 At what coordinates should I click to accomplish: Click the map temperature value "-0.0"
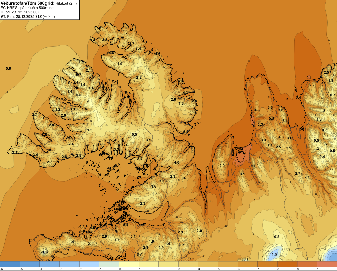90,101
